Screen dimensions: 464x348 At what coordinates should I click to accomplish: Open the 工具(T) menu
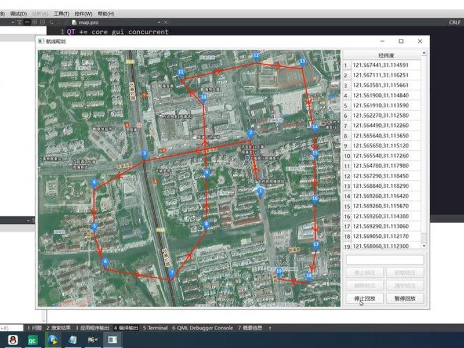[x=61, y=13]
